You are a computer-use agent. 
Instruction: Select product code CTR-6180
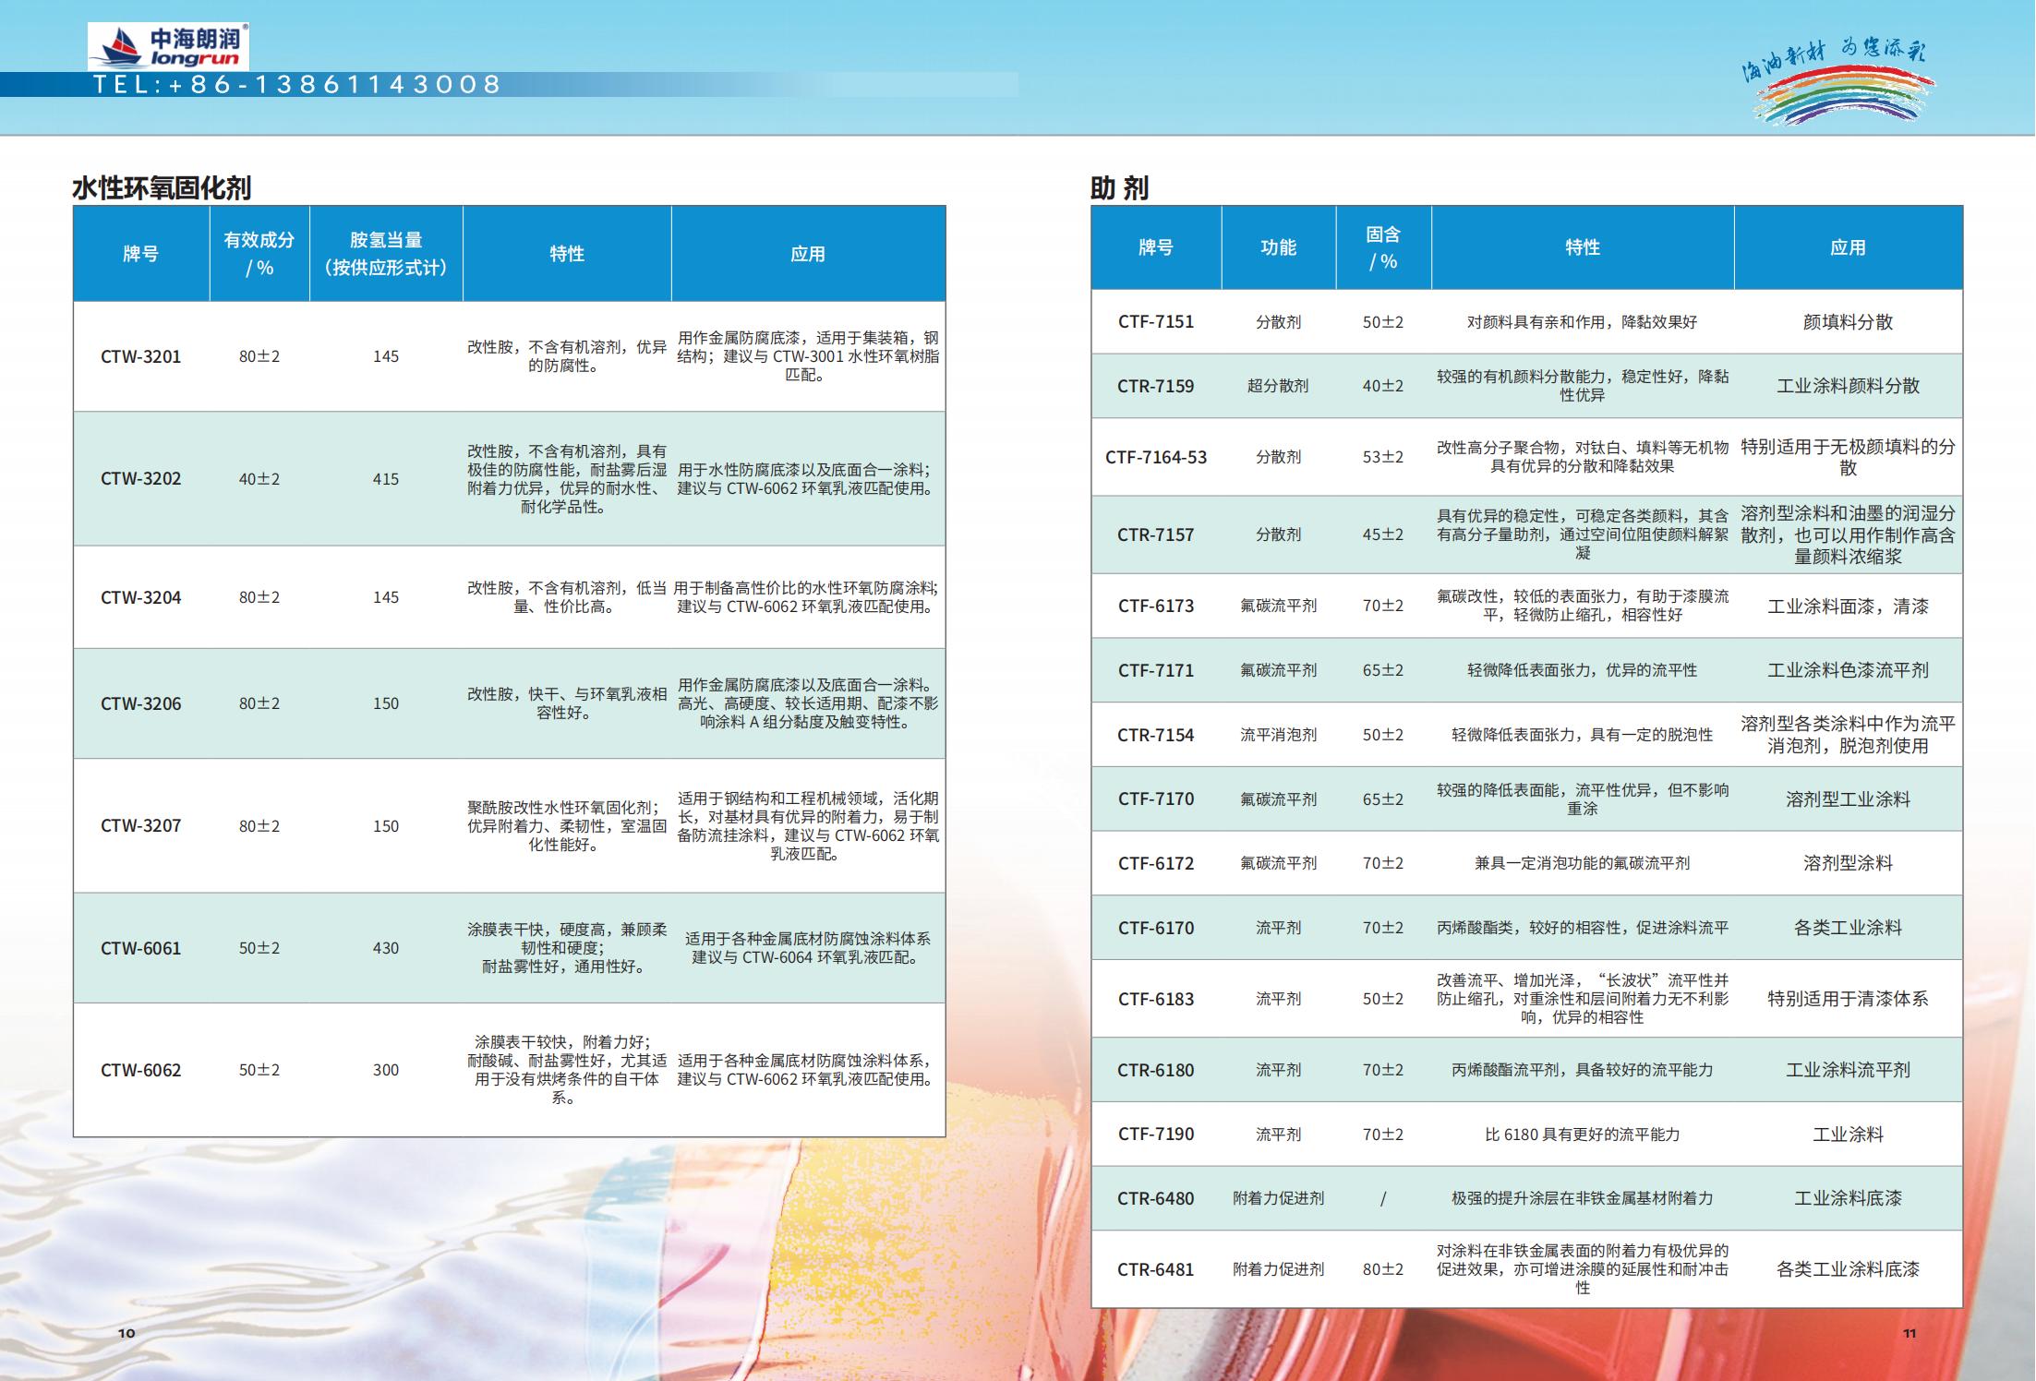click(x=1156, y=1070)
